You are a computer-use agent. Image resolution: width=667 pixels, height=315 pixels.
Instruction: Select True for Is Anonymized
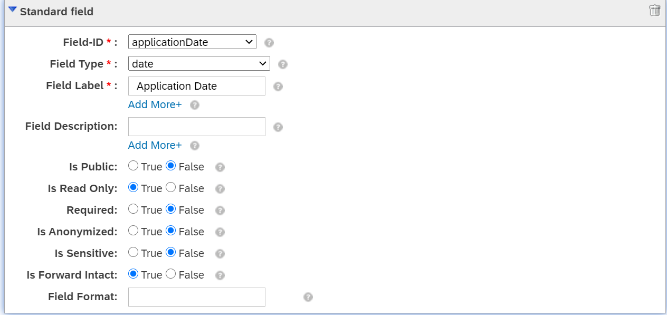coord(134,231)
